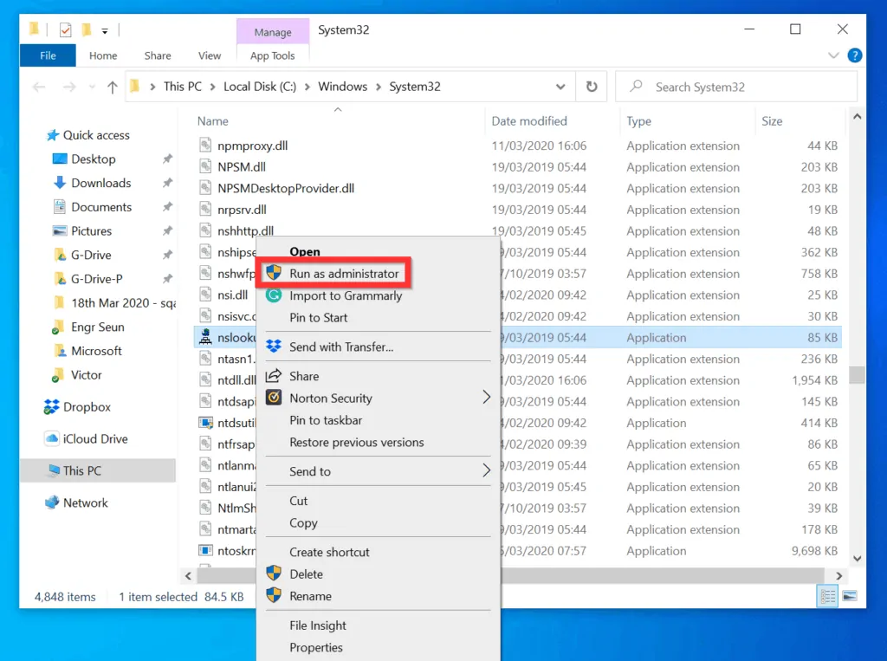The image size is (887, 661).
Task: Click the Share icon in context menu
Action: (x=274, y=376)
